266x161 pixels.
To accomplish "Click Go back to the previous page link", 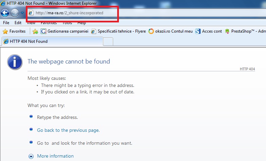I will pyautogui.click(x=68, y=130).
